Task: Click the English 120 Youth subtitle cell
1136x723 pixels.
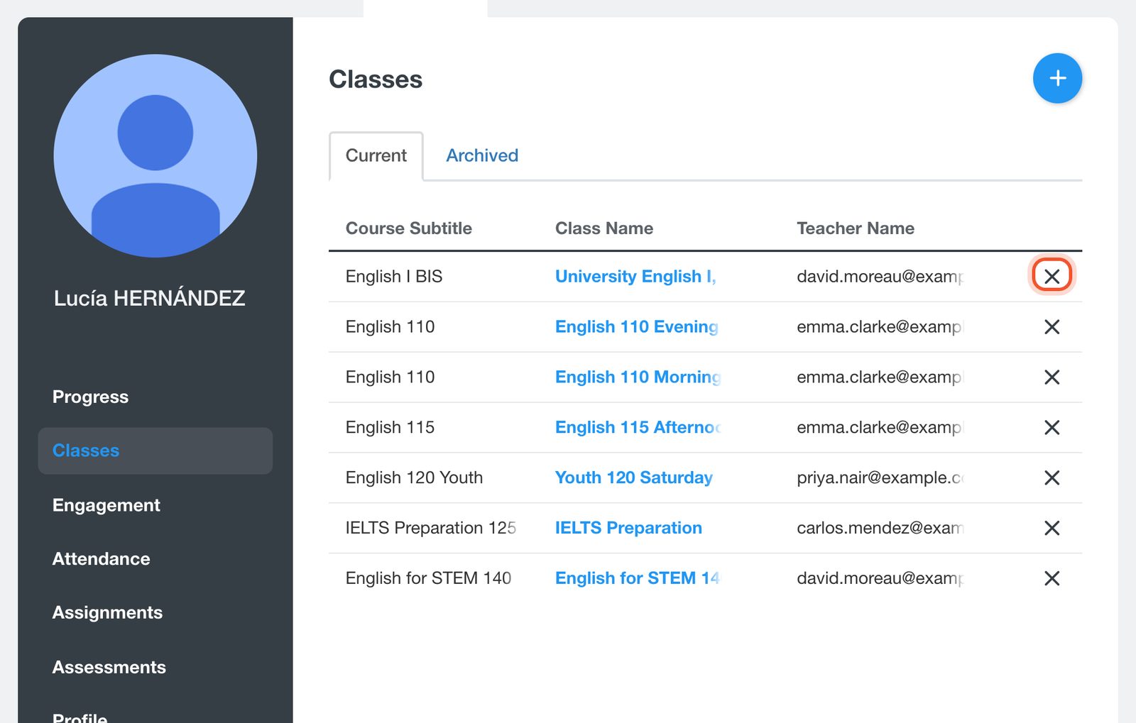Action: [414, 478]
